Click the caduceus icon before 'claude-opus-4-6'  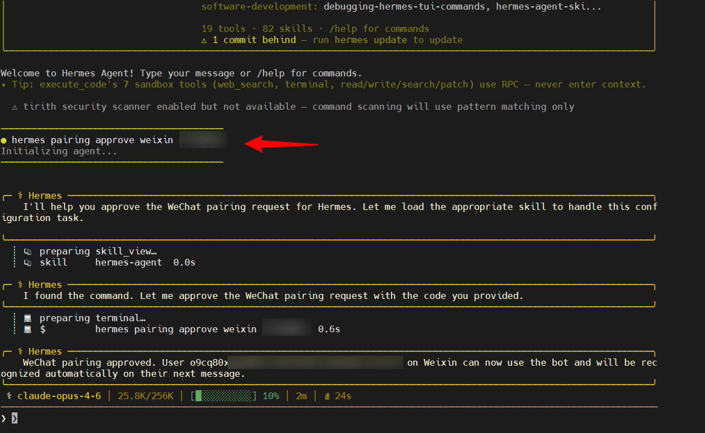click(9, 396)
